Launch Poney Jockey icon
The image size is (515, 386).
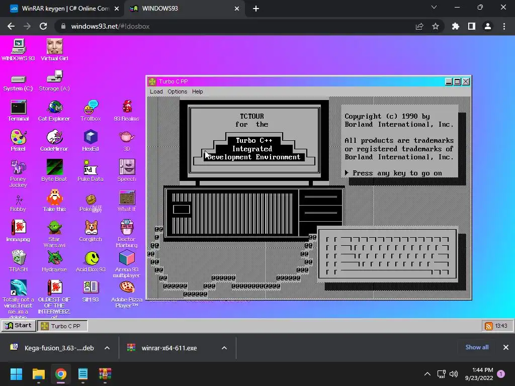point(18,173)
